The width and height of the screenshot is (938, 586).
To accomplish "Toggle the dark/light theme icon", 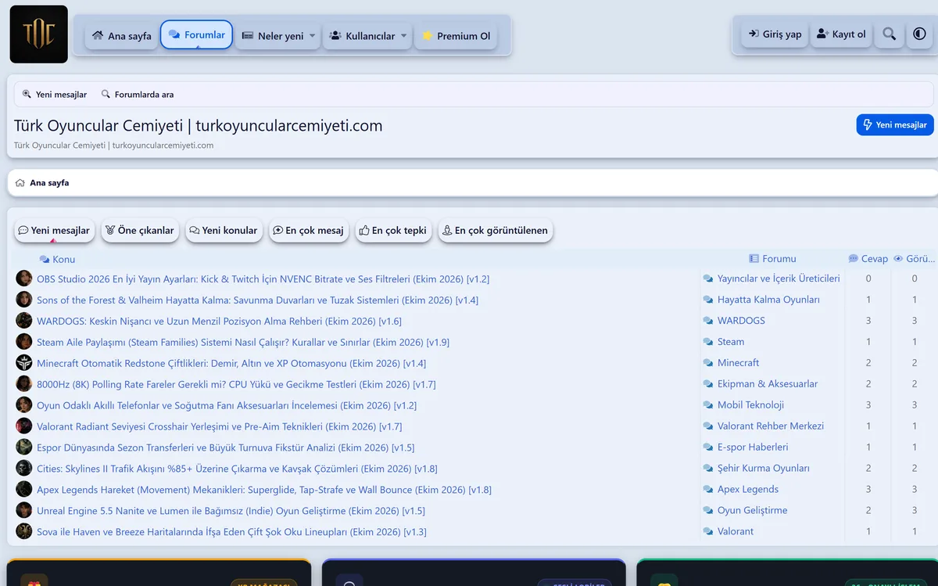I will (919, 34).
